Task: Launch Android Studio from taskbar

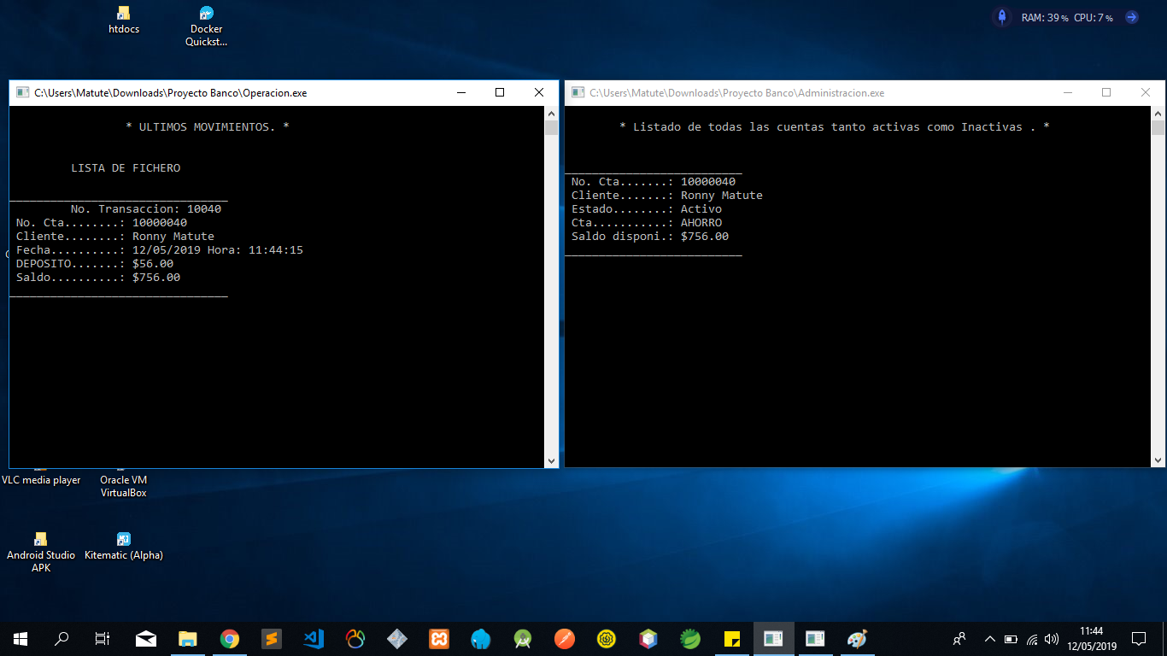Action: [523, 638]
